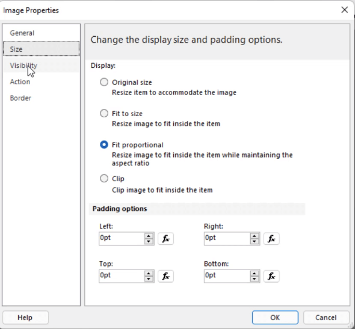Increase Left padding with up arrow

[x=149, y=236]
